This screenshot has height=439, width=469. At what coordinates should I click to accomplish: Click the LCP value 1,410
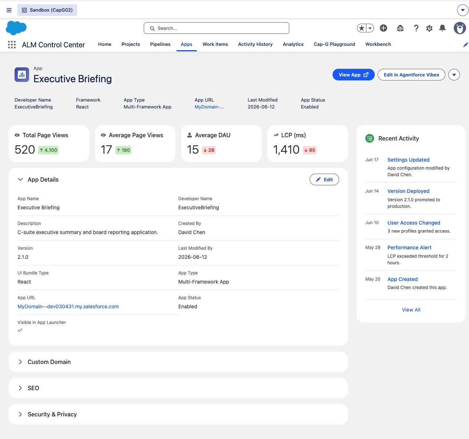[x=286, y=150]
